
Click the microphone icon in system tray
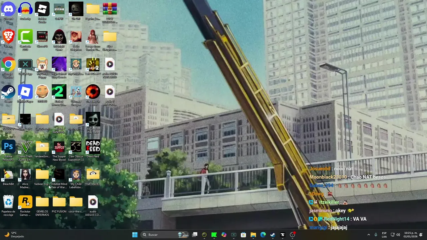click(x=376, y=235)
